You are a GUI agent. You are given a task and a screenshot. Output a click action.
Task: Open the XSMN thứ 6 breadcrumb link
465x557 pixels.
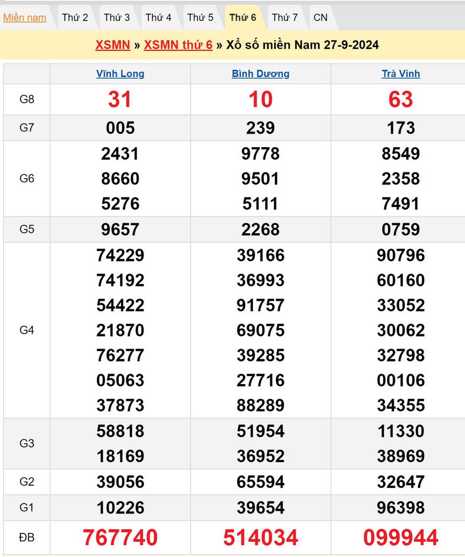[178, 45]
